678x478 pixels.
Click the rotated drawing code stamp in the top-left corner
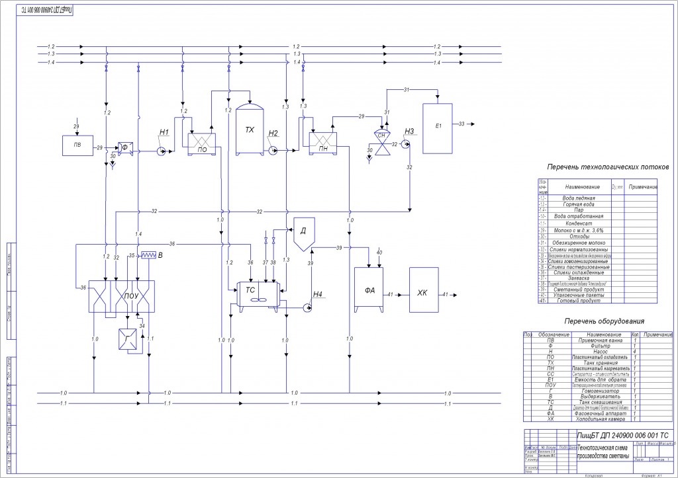(44, 9)
